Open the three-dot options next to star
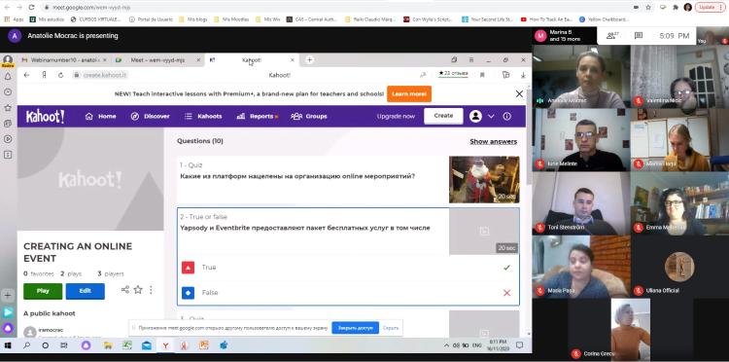This screenshot has width=729, height=362. click(x=151, y=290)
